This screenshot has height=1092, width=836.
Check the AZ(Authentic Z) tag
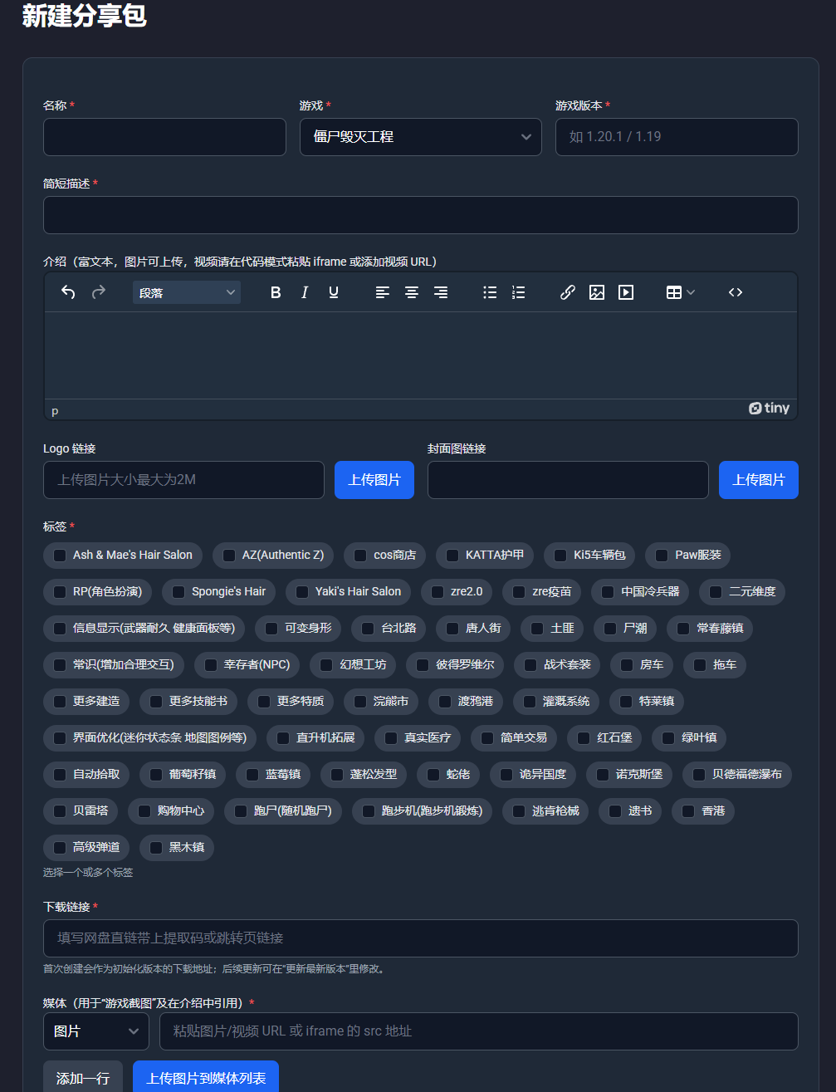click(229, 556)
